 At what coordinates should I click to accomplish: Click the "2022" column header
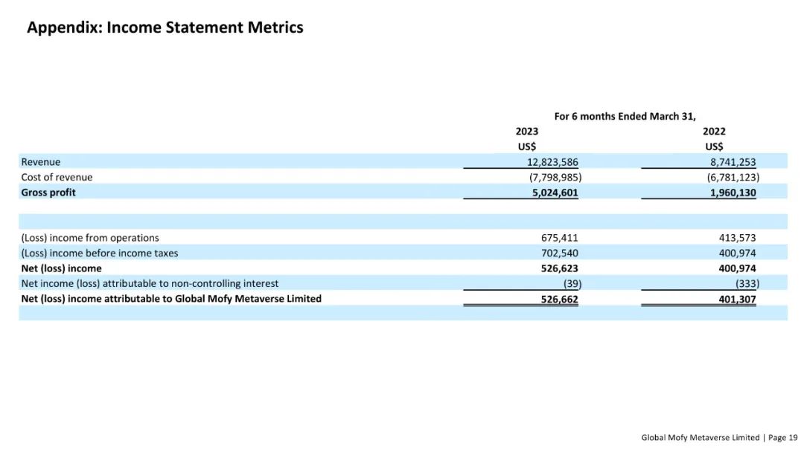tap(714, 132)
